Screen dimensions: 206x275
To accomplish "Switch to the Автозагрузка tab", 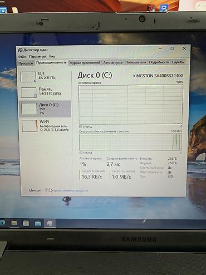I will 113,62.
